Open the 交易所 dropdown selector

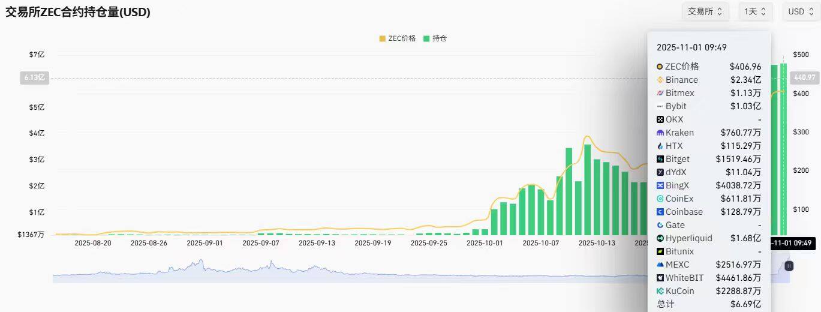(x=705, y=11)
